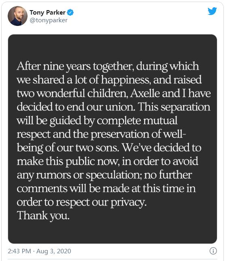Click 'we shared a lot of happiness' line

point(84,80)
